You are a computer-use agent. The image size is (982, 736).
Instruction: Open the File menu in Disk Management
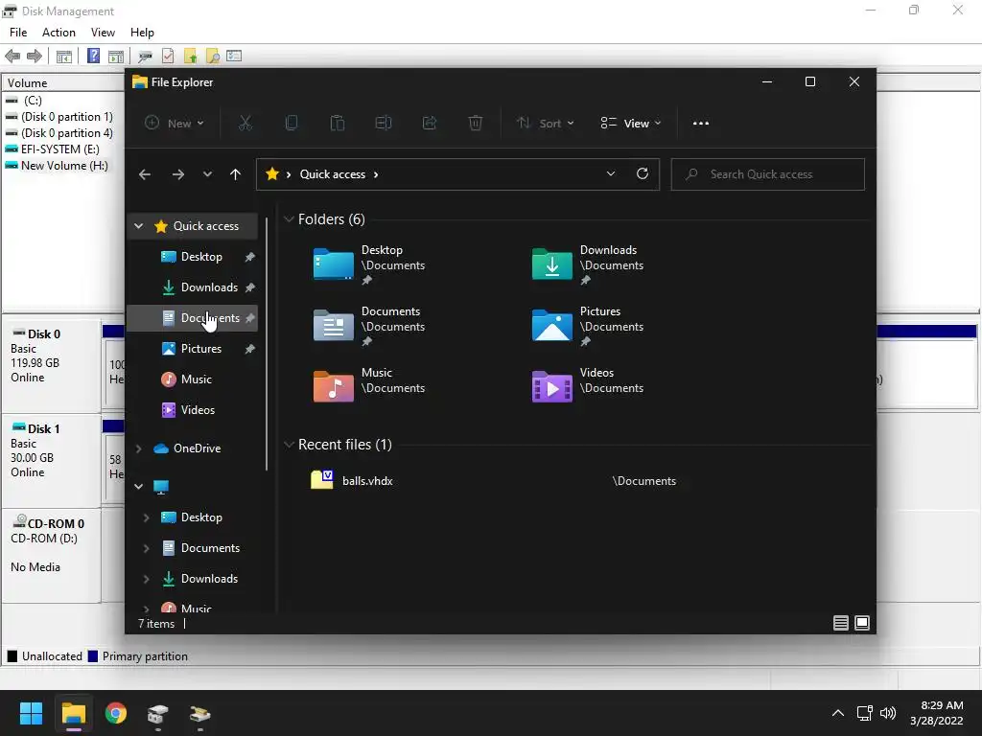point(18,33)
